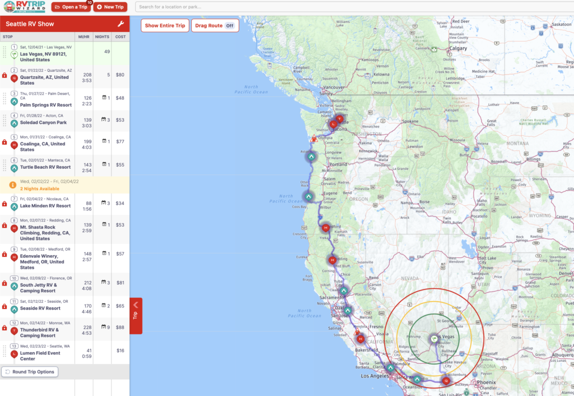Click the lock icon for Quartzsite stop

coord(4,76)
